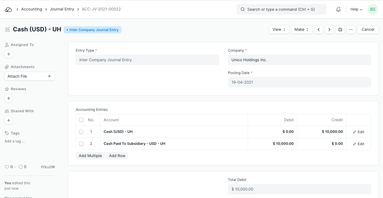Screen dimensions: 383x198
Task: Navigate to Journal Entry breadcrumb
Action: click(62, 9)
